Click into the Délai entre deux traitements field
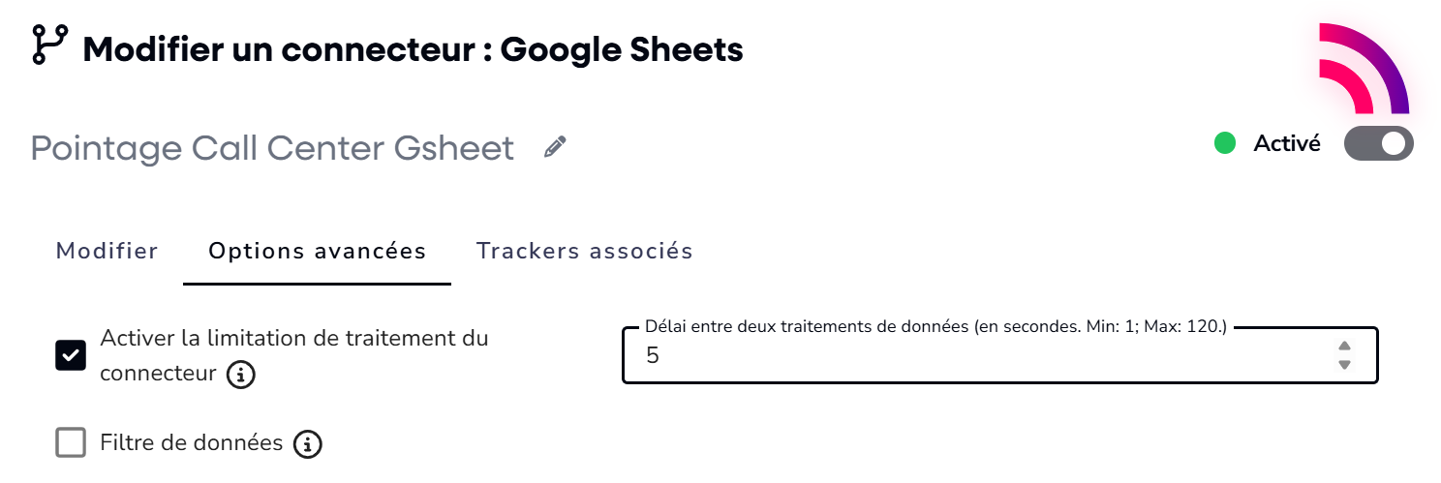This screenshot has height=483, width=1441. pos(968,356)
